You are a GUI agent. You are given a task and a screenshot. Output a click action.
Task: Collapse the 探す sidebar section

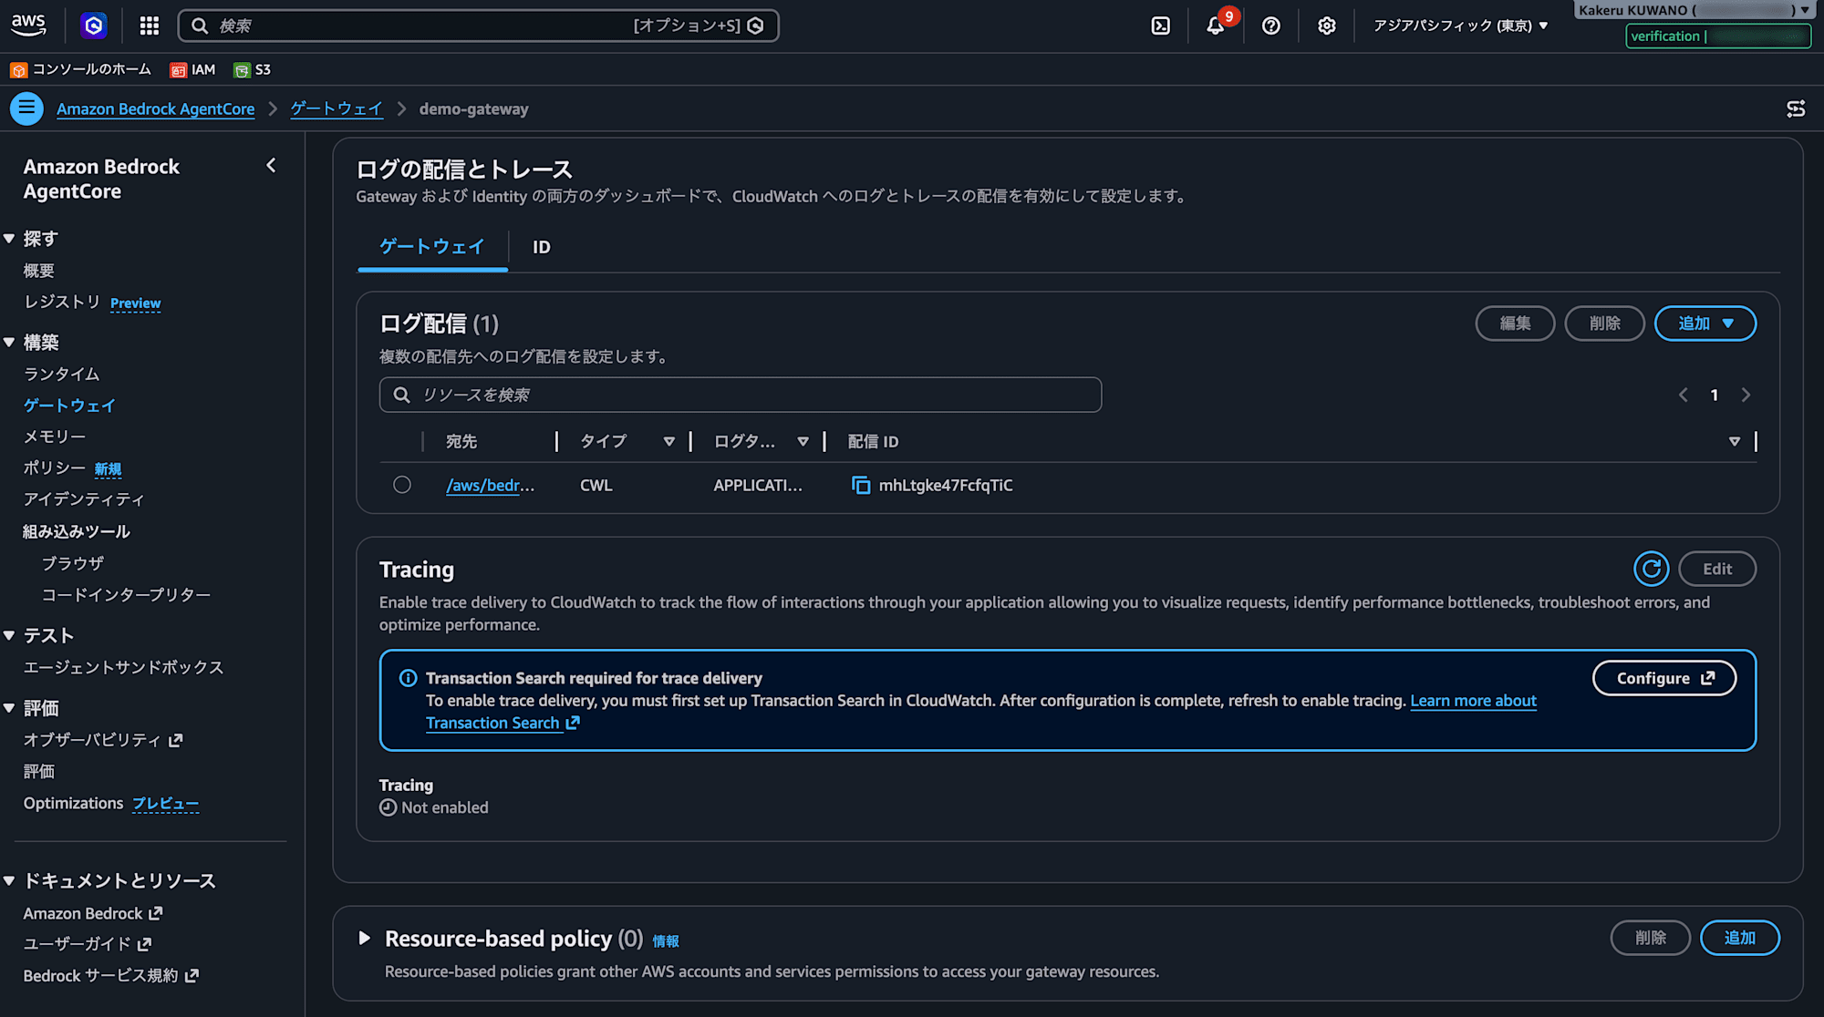click(9, 239)
